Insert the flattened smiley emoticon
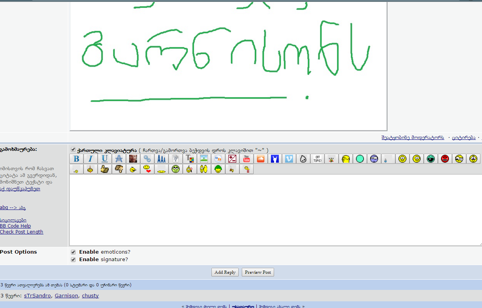 click(161, 169)
